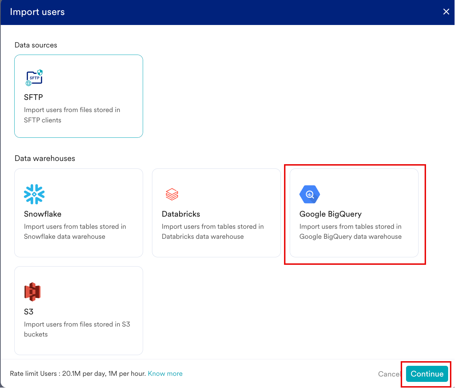The width and height of the screenshot is (456, 389).
Task: Select the SFTP card title
Action: (34, 97)
